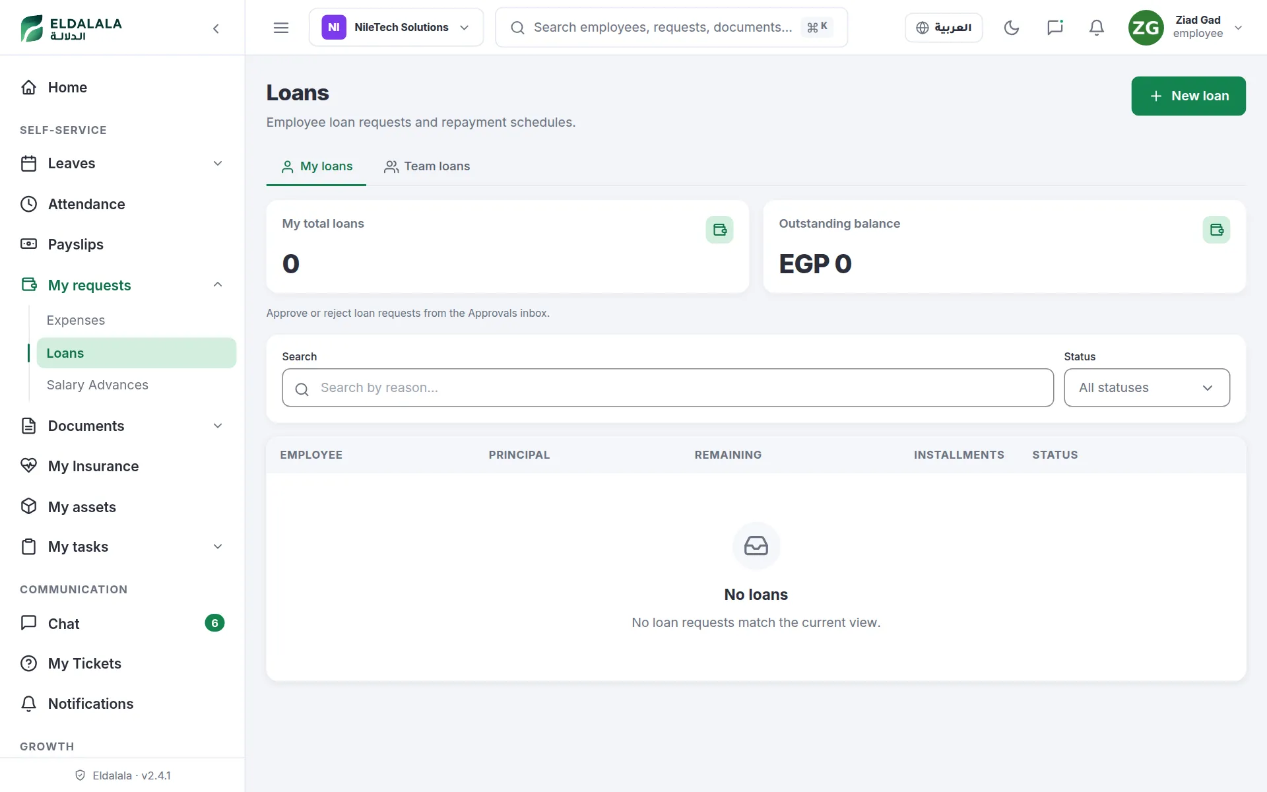This screenshot has width=1267, height=792.
Task: Open the NileTech Solutions company dropdown
Action: point(396,28)
